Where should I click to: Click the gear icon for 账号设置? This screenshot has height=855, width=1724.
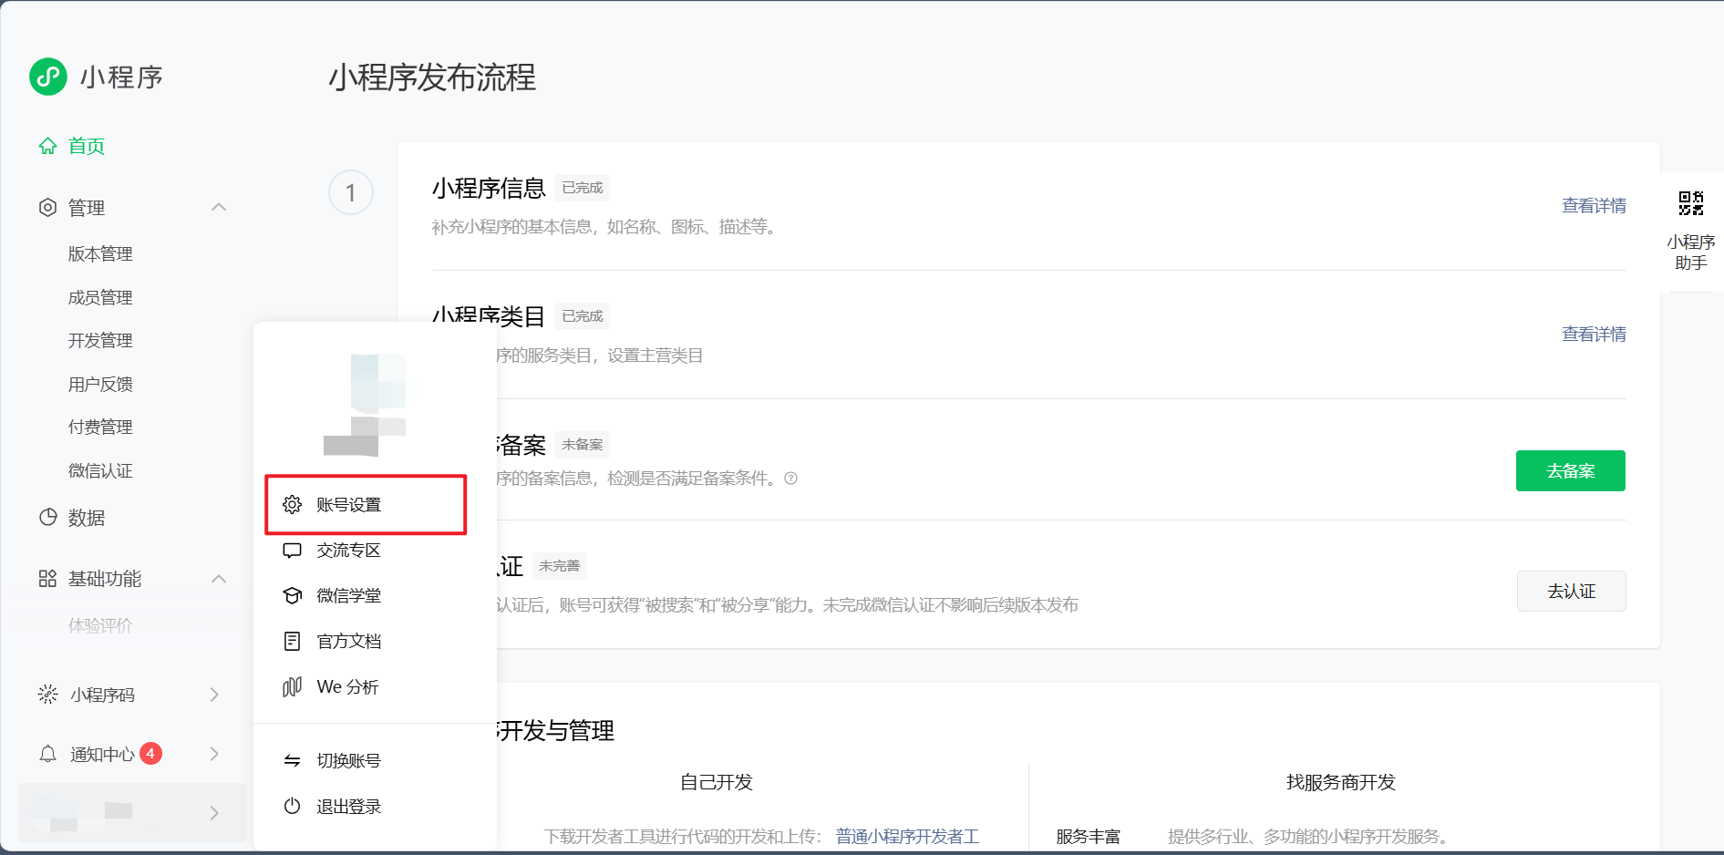pyautogui.click(x=292, y=505)
